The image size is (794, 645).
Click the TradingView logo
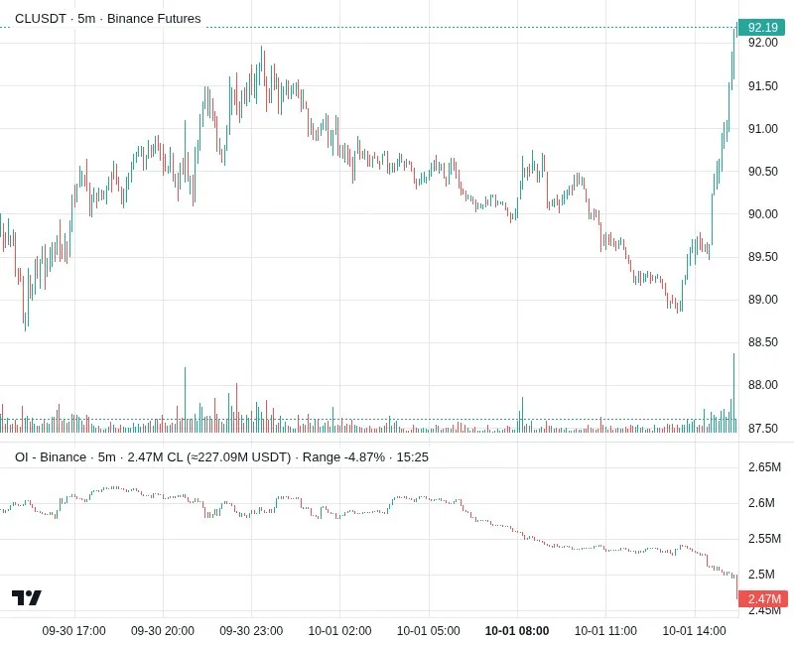tap(27, 598)
